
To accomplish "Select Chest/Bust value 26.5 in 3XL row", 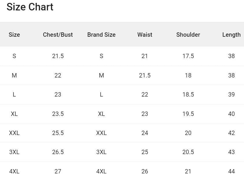I will 58,152.
